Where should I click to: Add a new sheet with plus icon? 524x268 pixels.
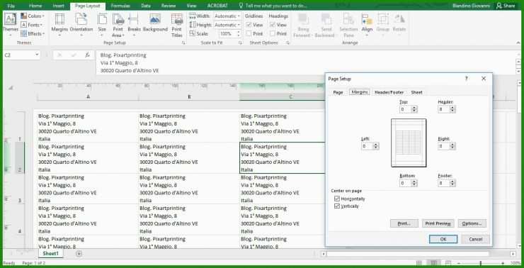point(79,254)
